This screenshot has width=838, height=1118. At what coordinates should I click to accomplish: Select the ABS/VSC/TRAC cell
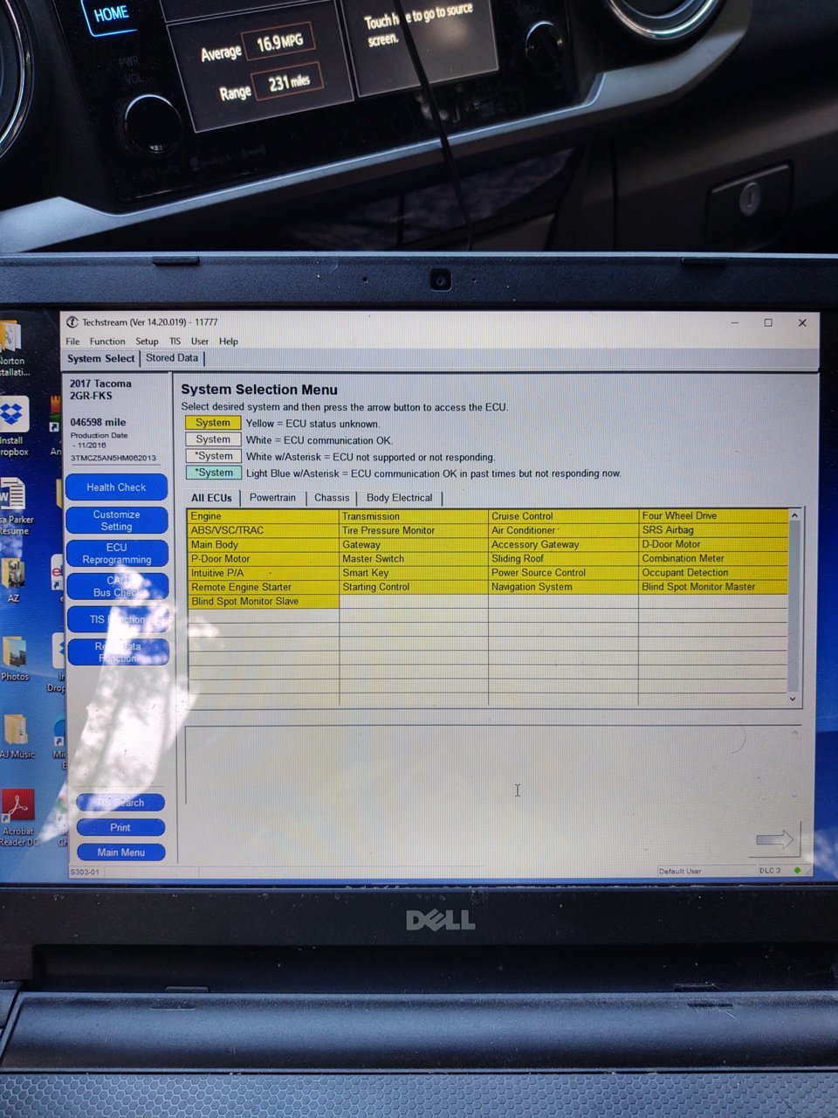click(x=263, y=530)
